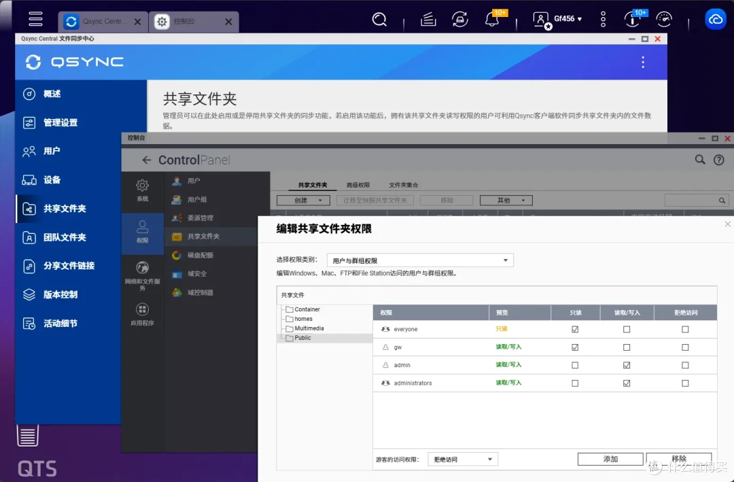This screenshot has width=734, height=482.
Task: Open notifications bell icon
Action: [x=491, y=19]
